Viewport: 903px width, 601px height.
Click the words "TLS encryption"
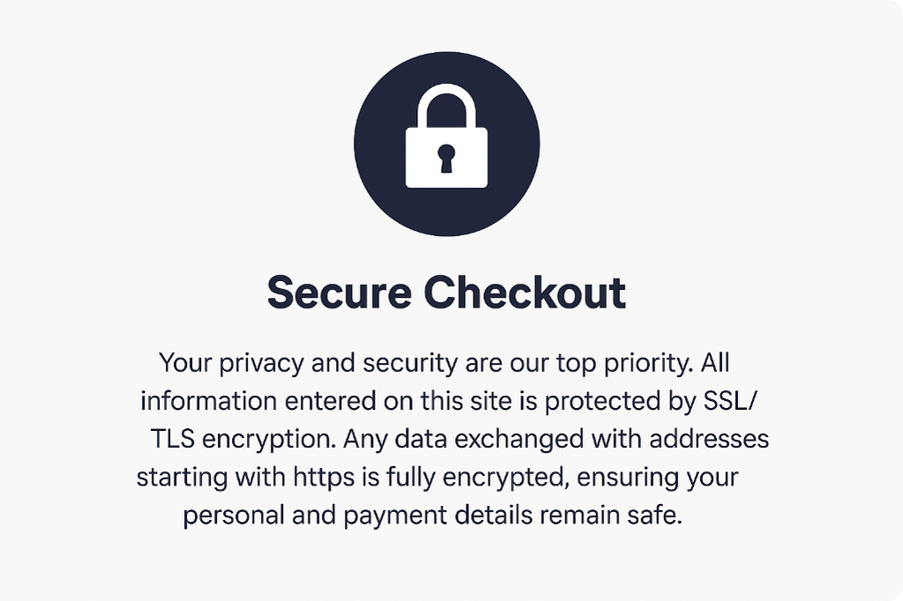point(242,439)
